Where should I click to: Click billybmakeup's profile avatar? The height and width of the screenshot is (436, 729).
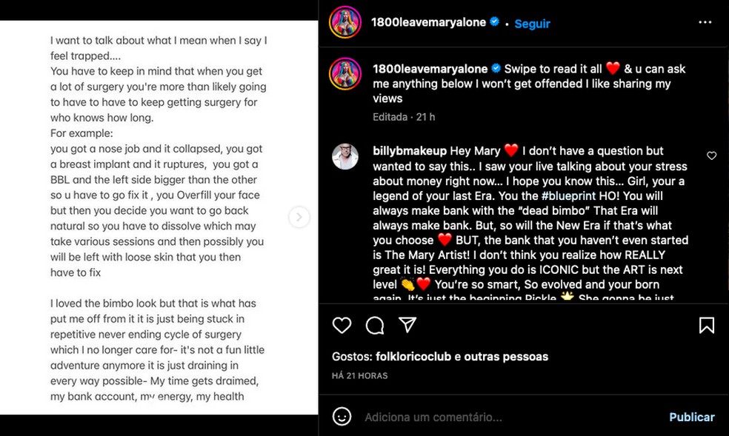pos(345,157)
